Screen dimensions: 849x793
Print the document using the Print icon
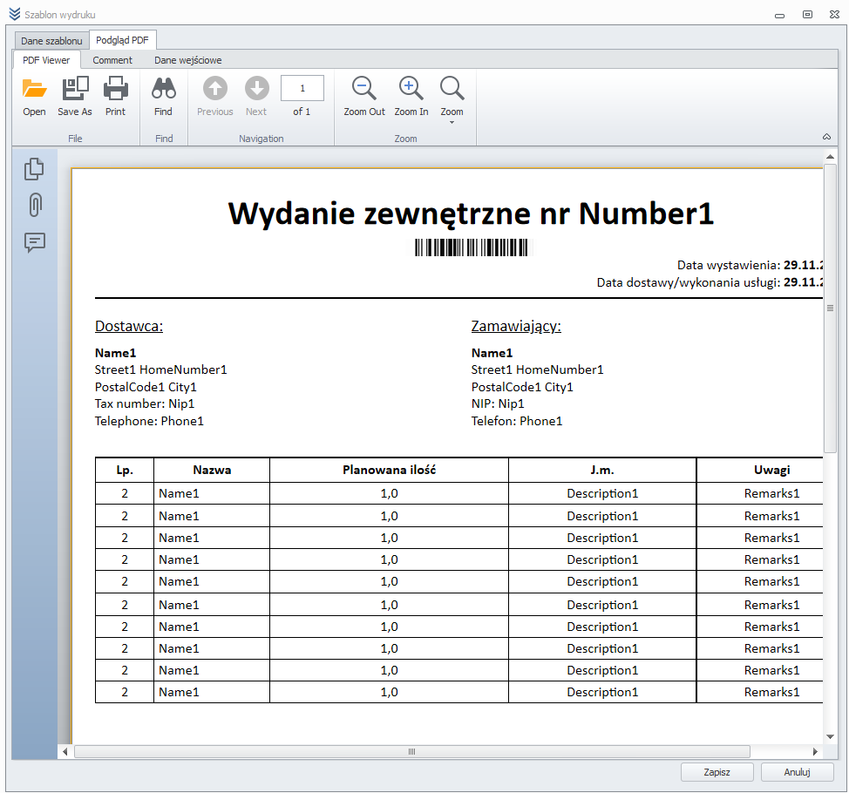click(x=115, y=97)
